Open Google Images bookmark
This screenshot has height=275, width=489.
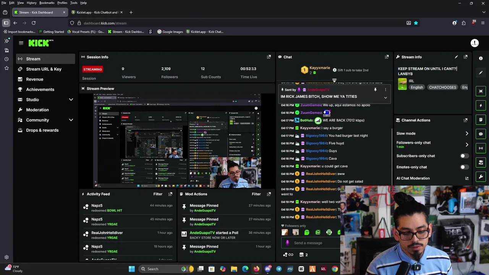[x=170, y=32]
